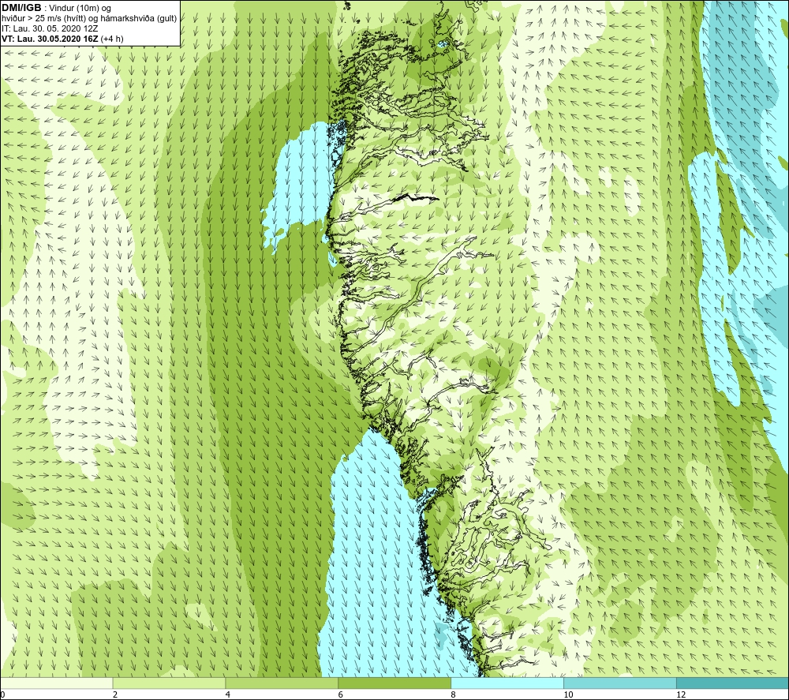Click the scale label '2'
This screenshot has width=789, height=700.
(115, 694)
